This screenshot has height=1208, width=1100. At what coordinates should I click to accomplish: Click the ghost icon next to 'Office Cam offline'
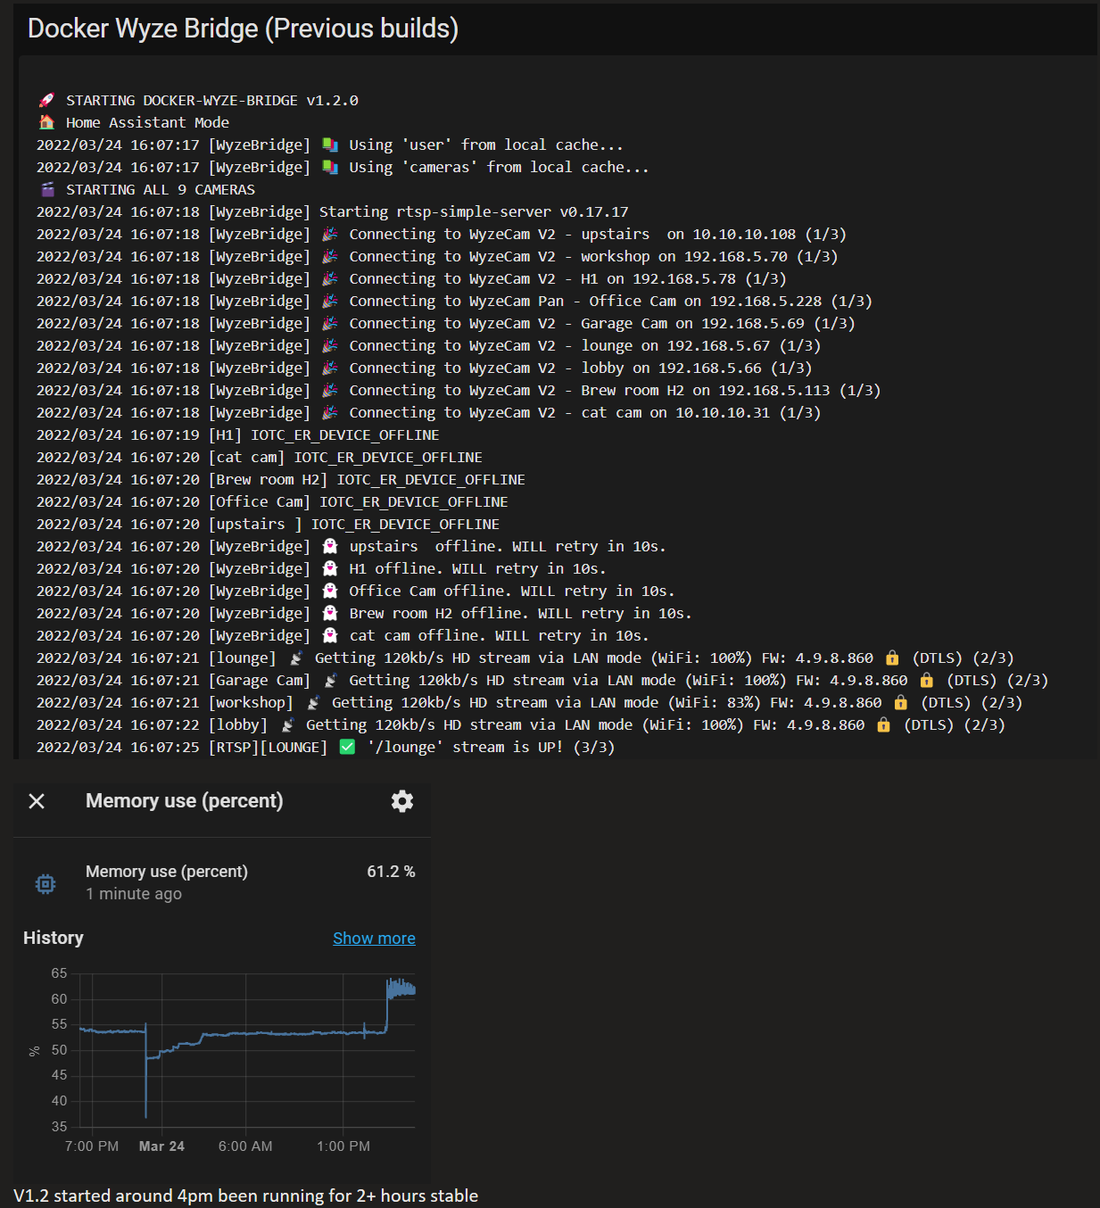tap(330, 590)
